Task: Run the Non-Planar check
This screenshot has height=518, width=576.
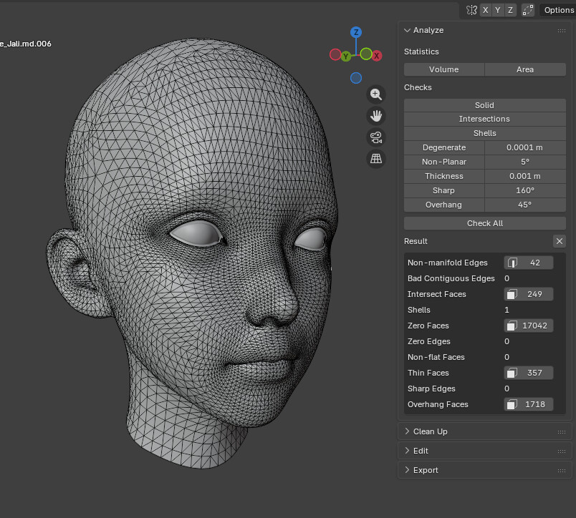Action: (x=443, y=162)
